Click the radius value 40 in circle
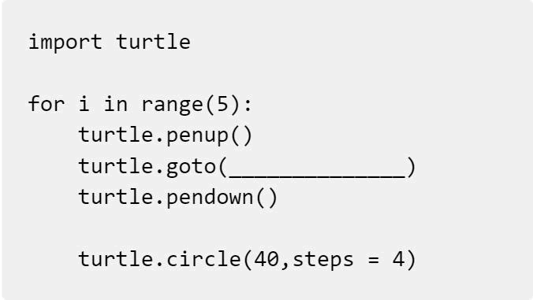 (x=266, y=260)
